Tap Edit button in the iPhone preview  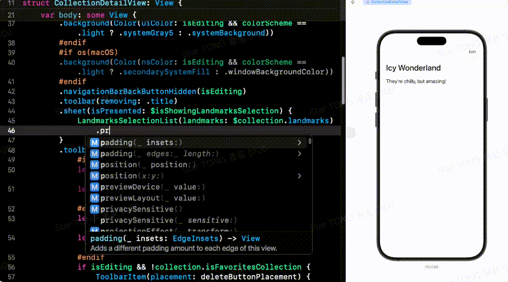pyautogui.click(x=472, y=52)
